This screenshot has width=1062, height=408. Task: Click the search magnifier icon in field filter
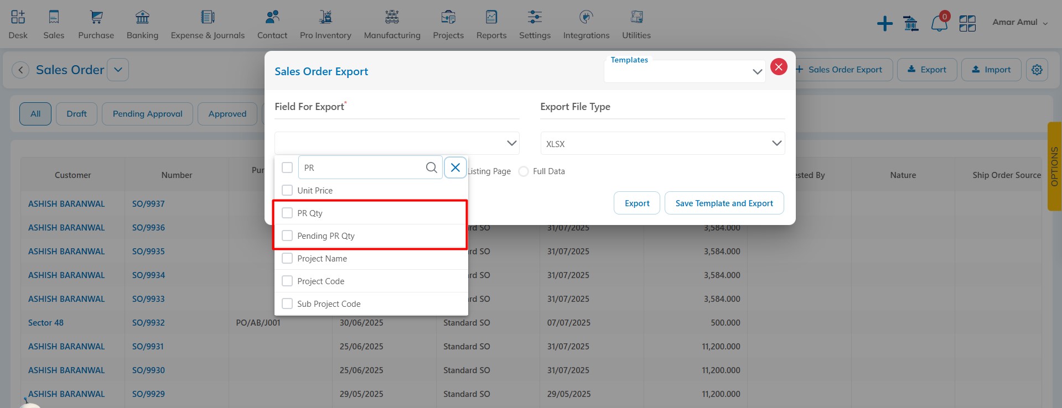click(x=432, y=168)
